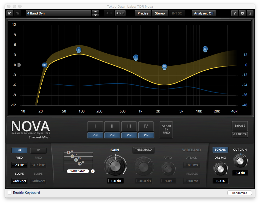Toggle the A B compare switch
This screenshot has width=260, height=204.
click(109, 13)
